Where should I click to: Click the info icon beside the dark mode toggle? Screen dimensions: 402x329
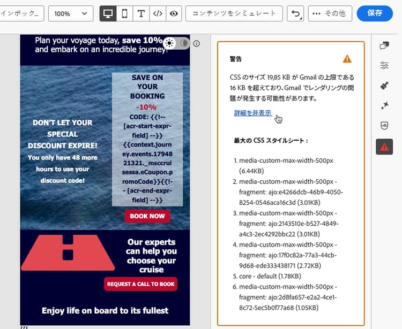coord(196,43)
